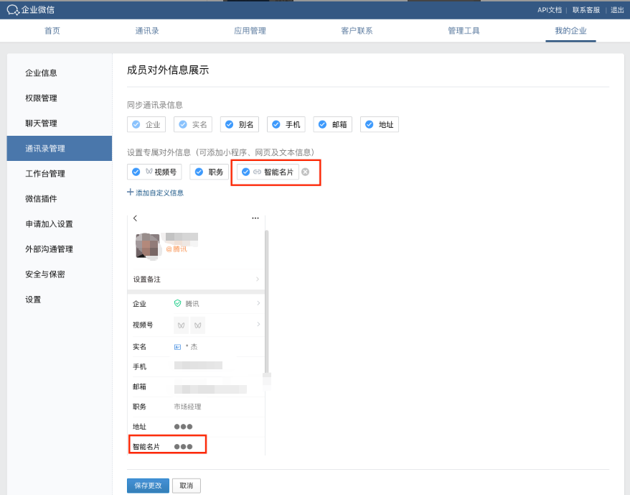
Task: Click the second 视频号 thumbnail in the preview
Action: pyautogui.click(x=197, y=325)
